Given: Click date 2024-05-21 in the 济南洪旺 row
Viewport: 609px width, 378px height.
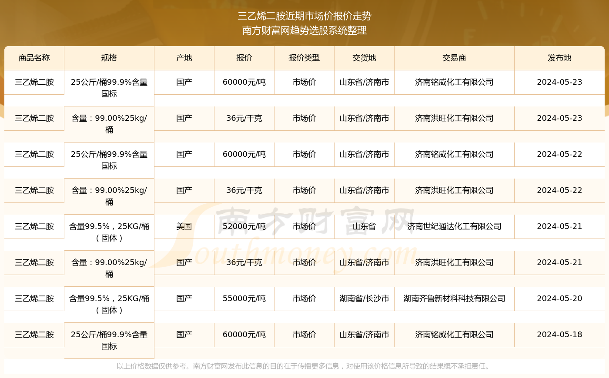Looking at the screenshot, I should click(559, 262).
